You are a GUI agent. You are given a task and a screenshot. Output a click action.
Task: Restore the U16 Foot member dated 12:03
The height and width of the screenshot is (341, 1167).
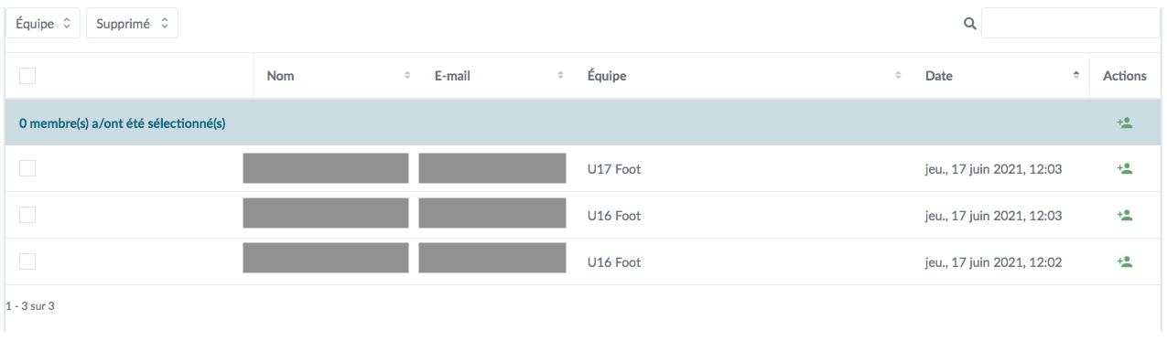(1125, 215)
